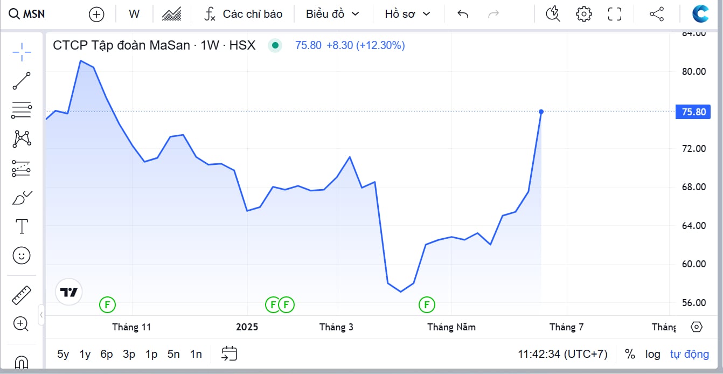Image resolution: width=723 pixels, height=374 pixels.
Task: Toggle tự động auto scale
Action: pyautogui.click(x=690, y=354)
